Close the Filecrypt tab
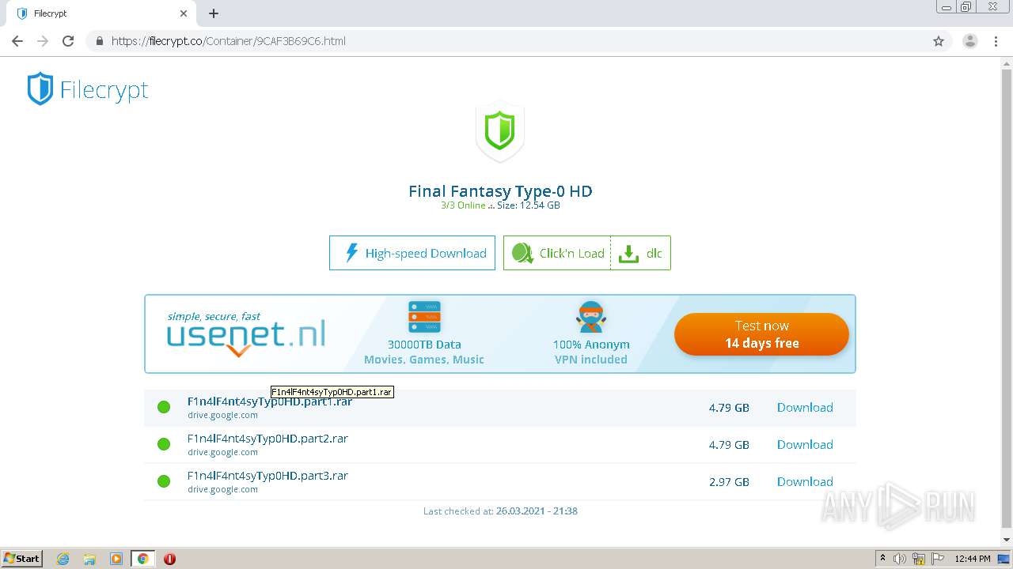Viewport: 1013px width, 569px height. [x=184, y=13]
